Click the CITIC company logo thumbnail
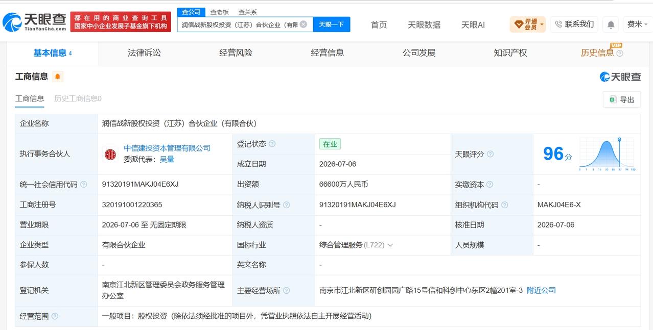Image resolution: width=653 pixels, height=330 pixels. tap(110, 154)
